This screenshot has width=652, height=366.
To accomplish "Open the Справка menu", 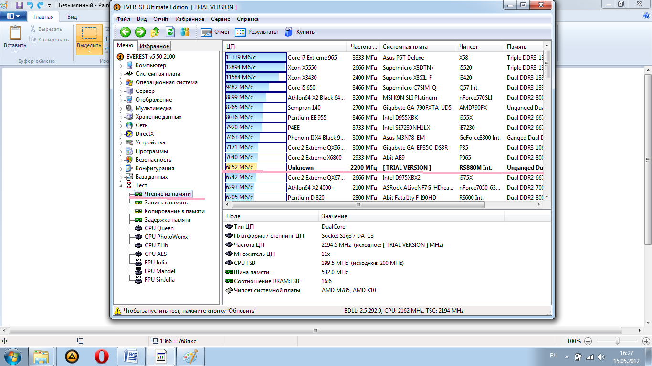I will click(248, 19).
